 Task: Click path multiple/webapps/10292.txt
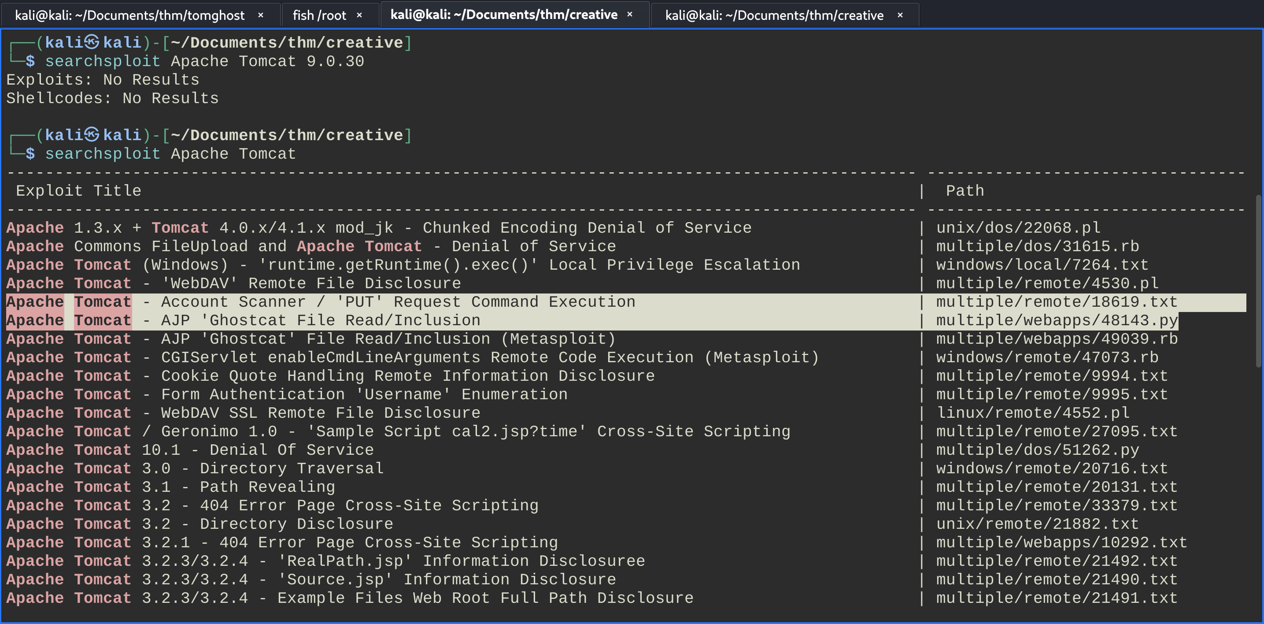[1062, 542]
